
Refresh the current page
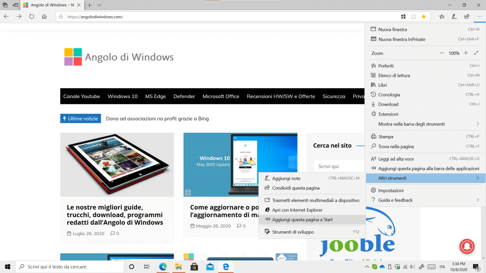point(32,16)
